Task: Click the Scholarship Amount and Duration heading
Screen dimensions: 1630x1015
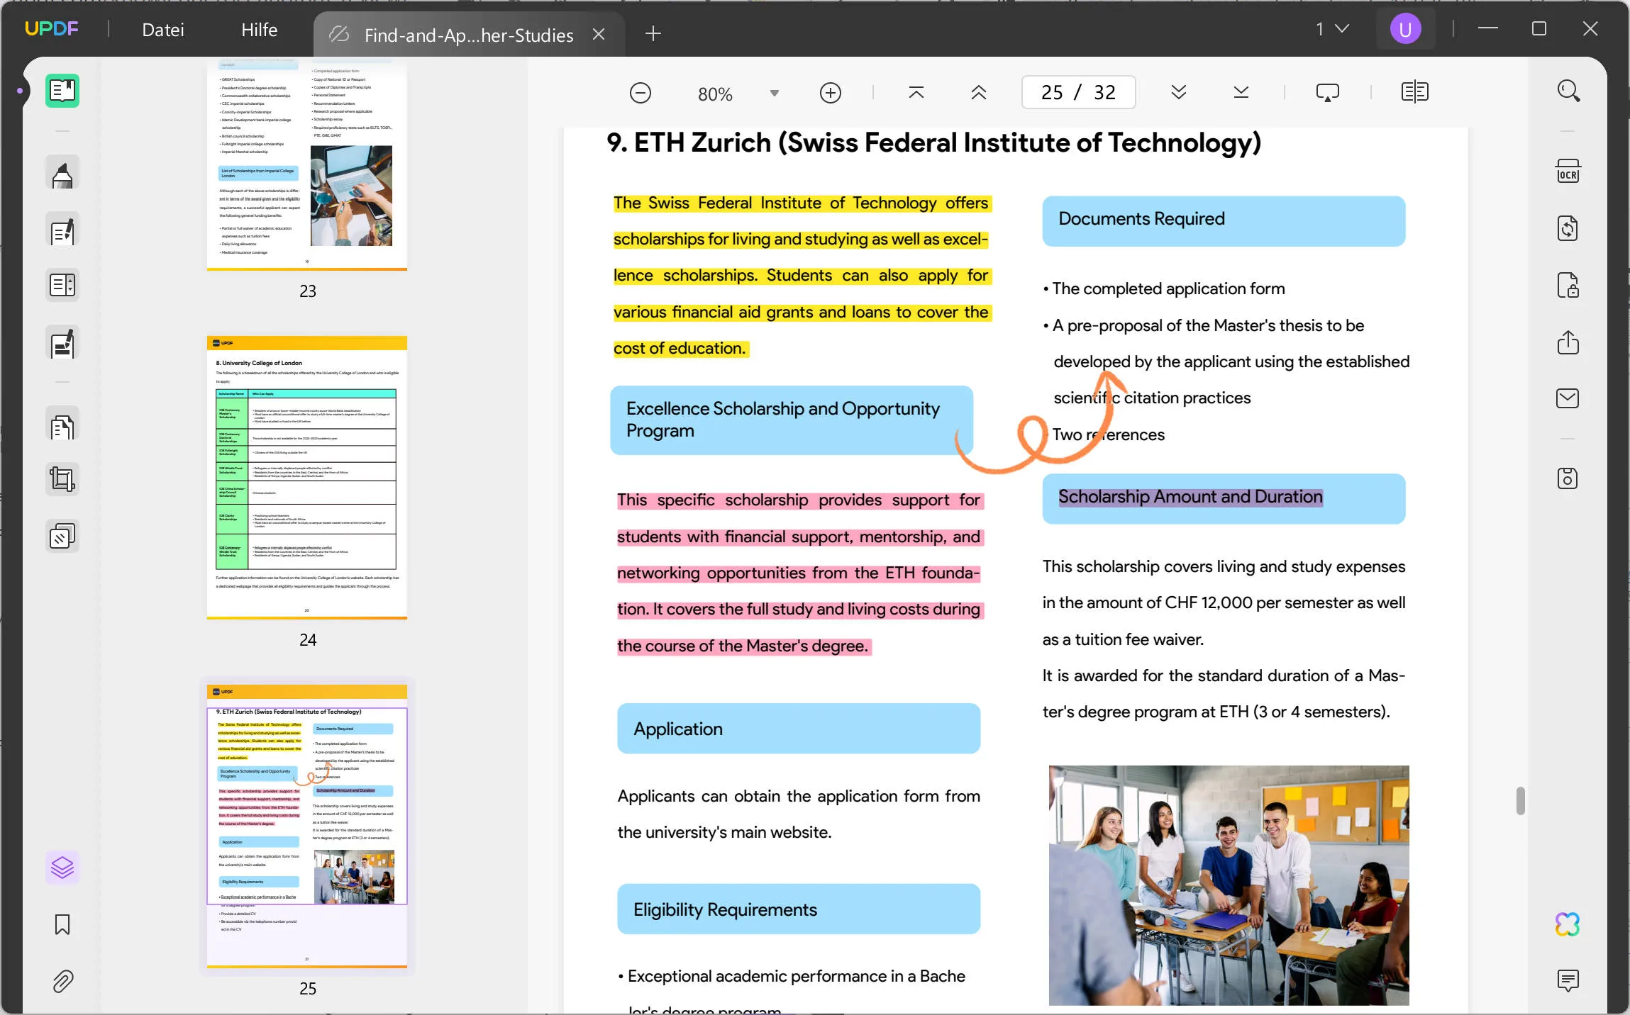Action: [x=1224, y=498]
